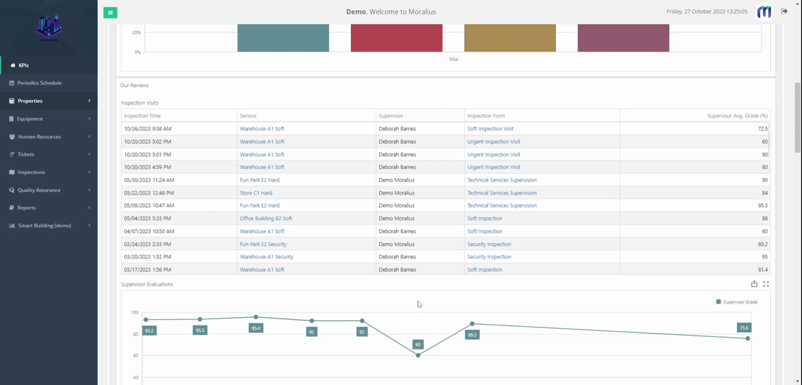Click the purple bar in chart
802x385 pixels.
pyautogui.click(x=624, y=38)
